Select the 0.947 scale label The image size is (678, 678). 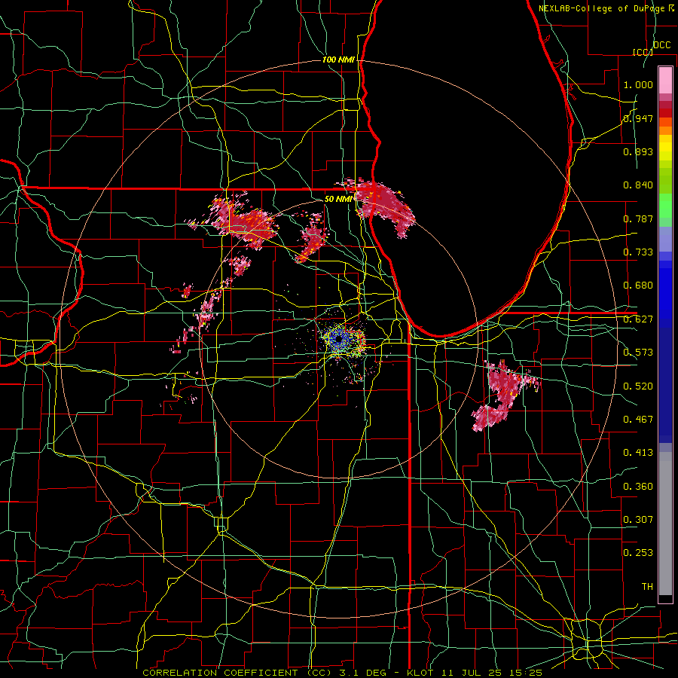click(x=638, y=118)
